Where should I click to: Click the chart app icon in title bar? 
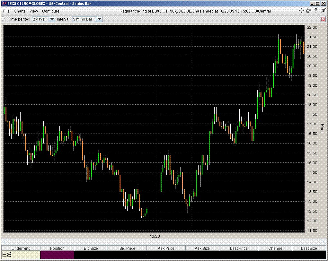tap(4, 4)
